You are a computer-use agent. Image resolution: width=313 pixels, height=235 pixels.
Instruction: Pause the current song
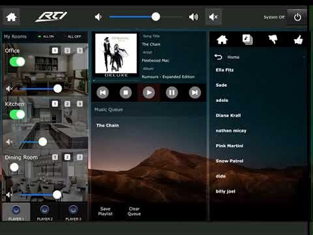point(171,93)
